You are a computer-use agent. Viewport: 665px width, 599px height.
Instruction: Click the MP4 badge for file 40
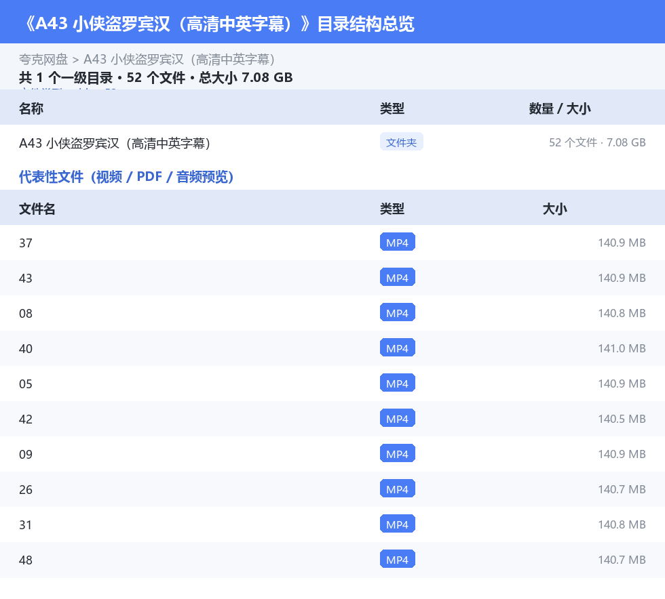pyautogui.click(x=398, y=348)
